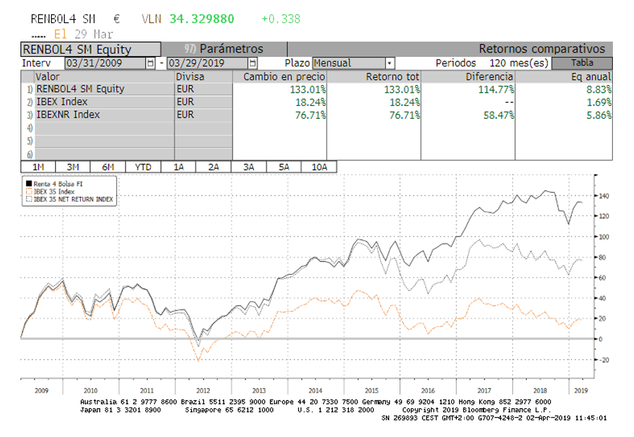
Task: Select the 3M period tab
Action: coord(73,167)
